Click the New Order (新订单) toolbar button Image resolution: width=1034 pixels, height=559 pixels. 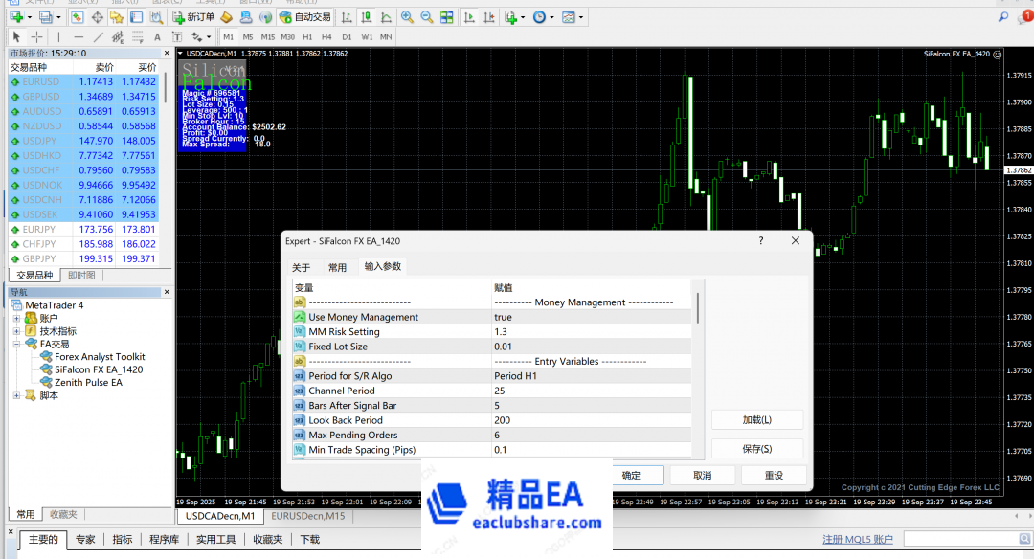[194, 17]
